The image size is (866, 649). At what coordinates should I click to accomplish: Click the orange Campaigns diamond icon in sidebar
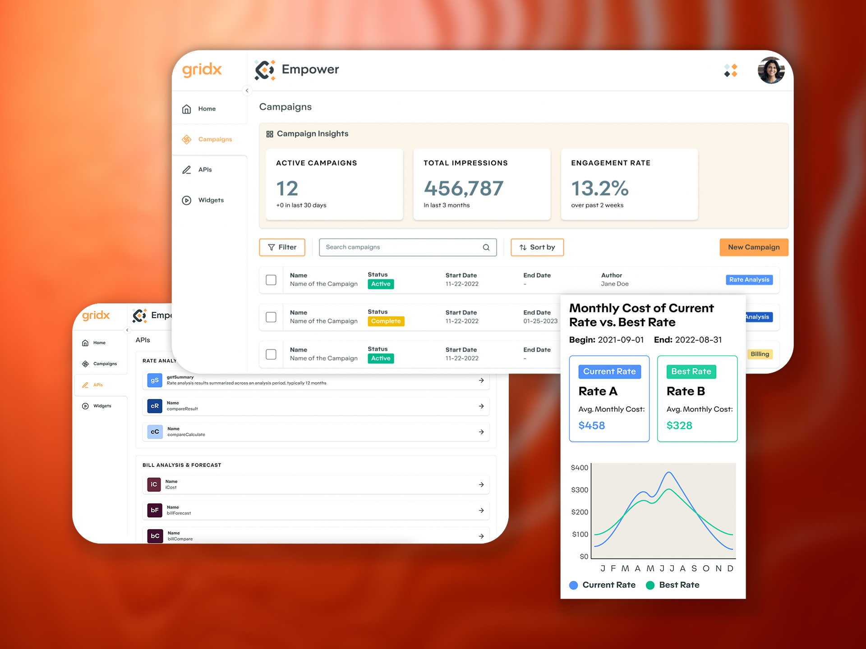pos(186,139)
